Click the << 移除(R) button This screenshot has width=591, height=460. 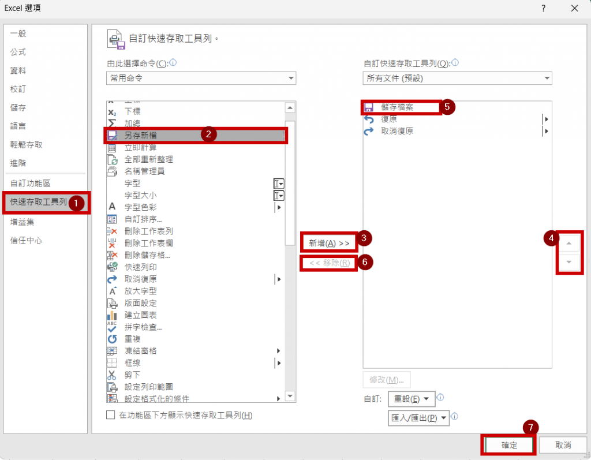pyautogui.click(x=329, y=263)
